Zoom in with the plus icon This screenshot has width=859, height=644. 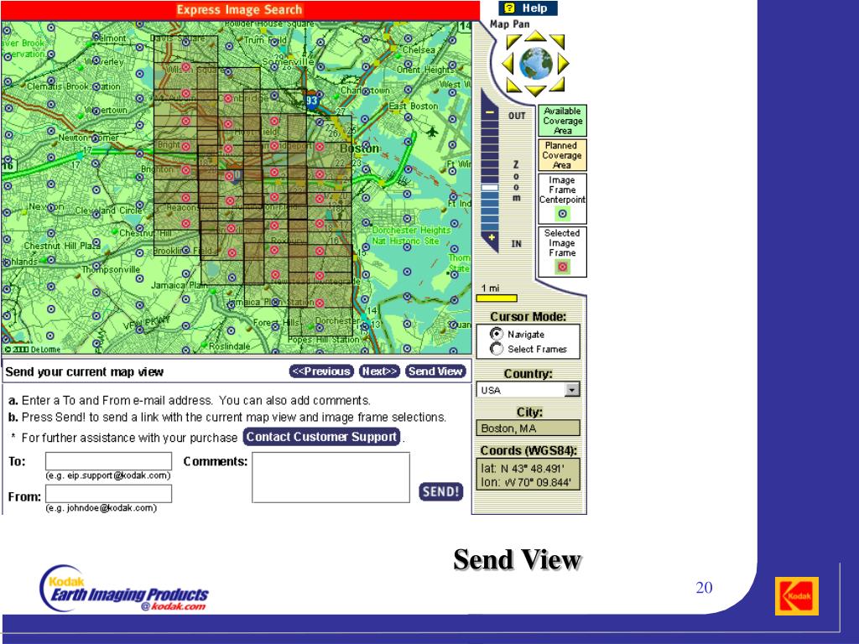point(492,237)
